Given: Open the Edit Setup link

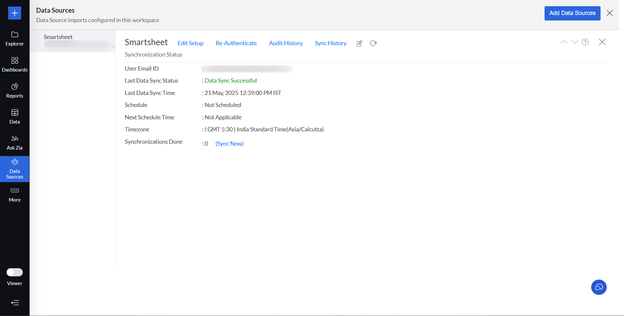Looking at the screenshot, I should pos(190,43).
